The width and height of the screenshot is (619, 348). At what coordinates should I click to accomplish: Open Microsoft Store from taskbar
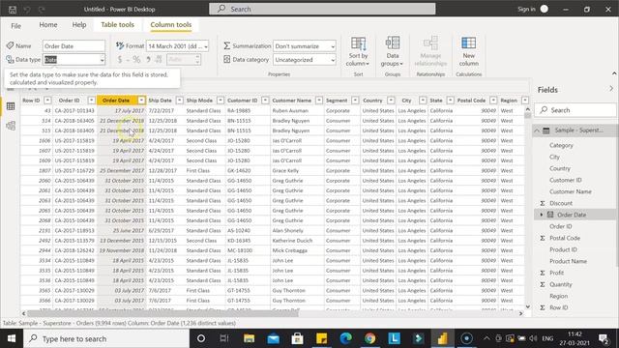point(297,338)
